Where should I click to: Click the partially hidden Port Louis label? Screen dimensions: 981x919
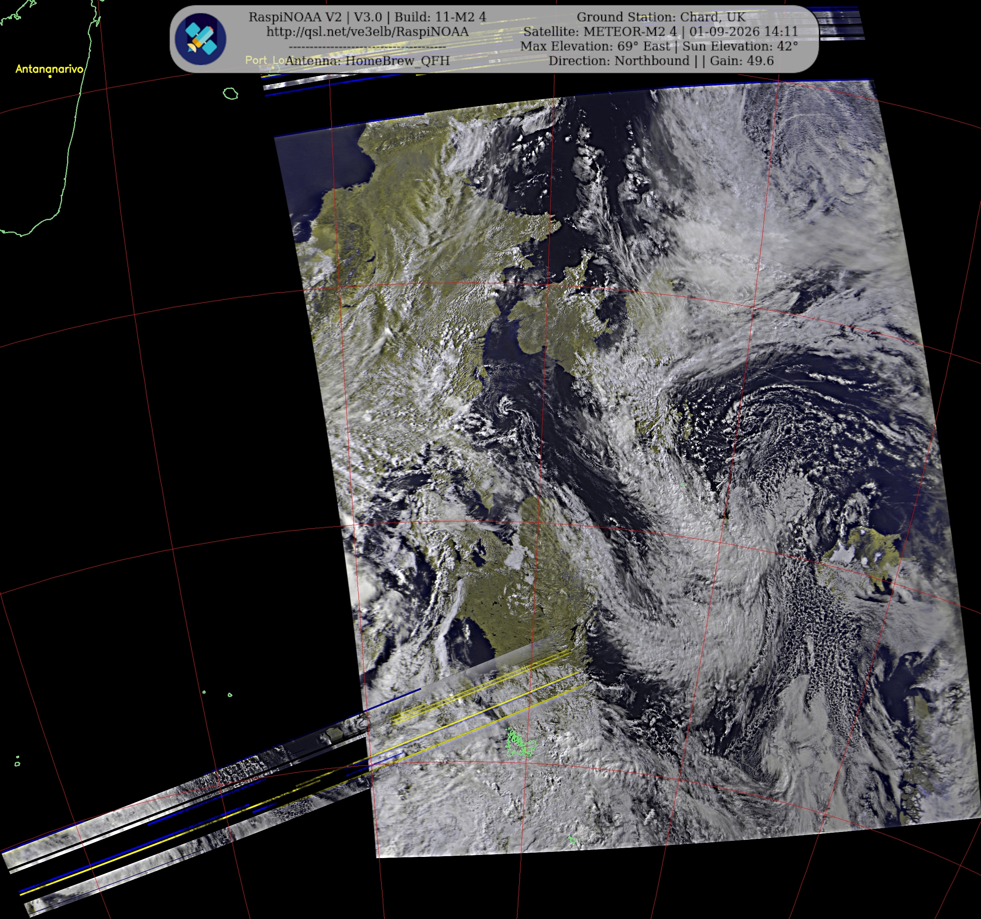(265, 60)
